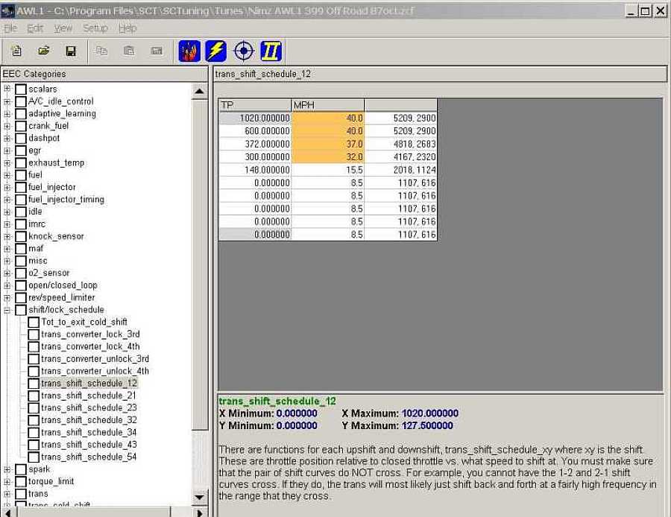Expand the maf tree node
Image resolution: width=671 pixels, height=517 pixels.
click(7, 249)
